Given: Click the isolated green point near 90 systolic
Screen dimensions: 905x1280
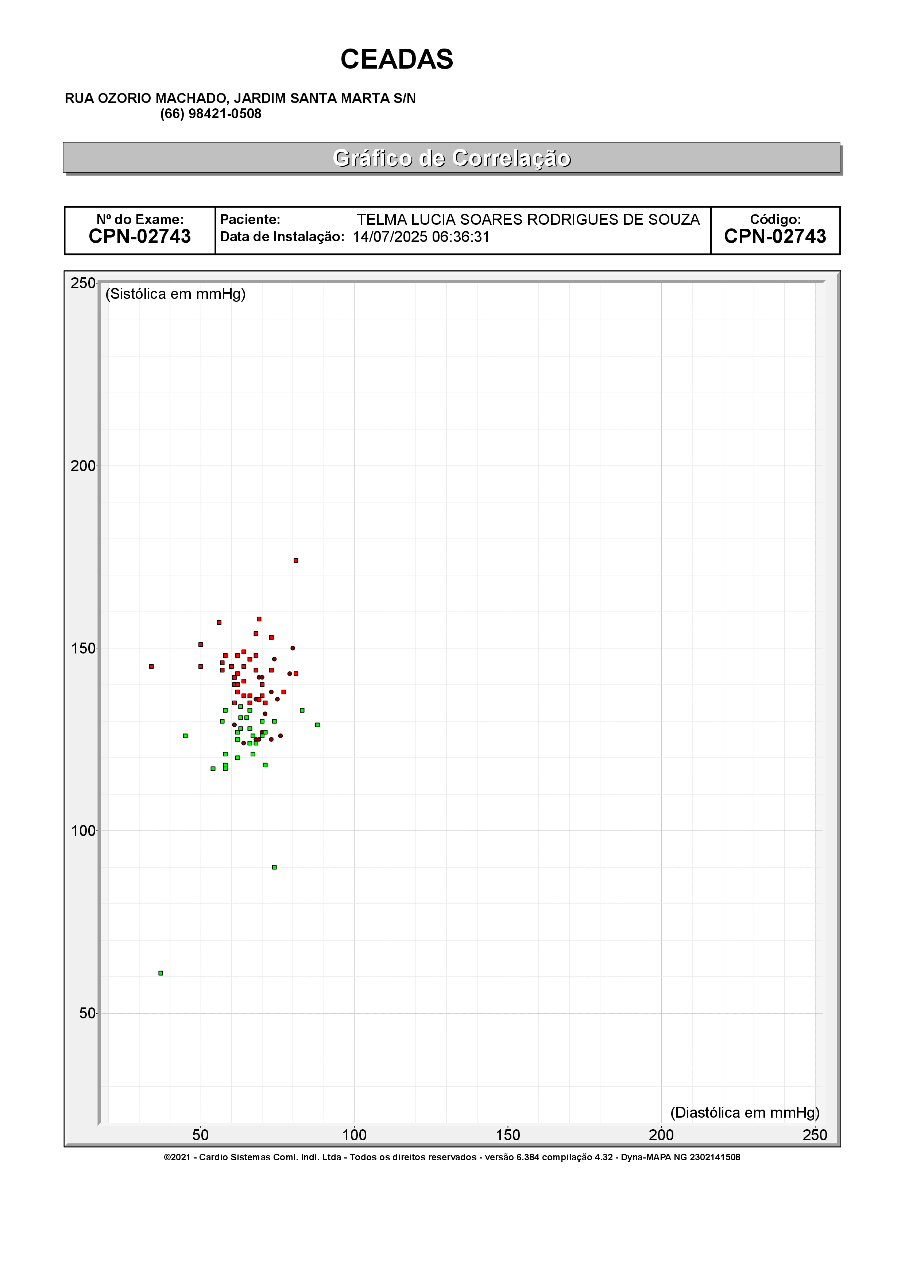Looking at the screenshot, I should pos(274,867).
